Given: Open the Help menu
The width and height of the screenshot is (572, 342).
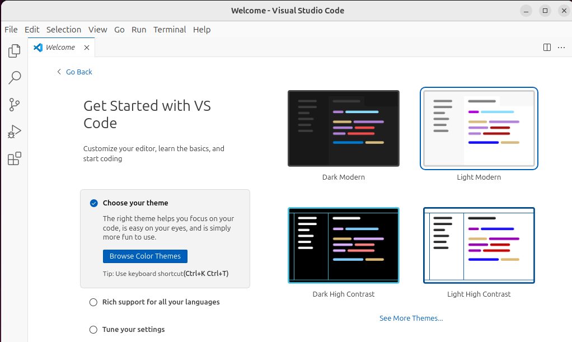Looking at the screenshot, I should pos(201,30).
